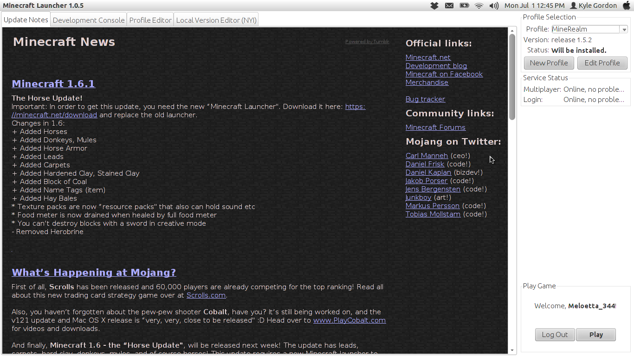Viewport: 634px width, 356px height.
Task: Open the Wi-Fi network indicator menu
Action: point(479,6)
